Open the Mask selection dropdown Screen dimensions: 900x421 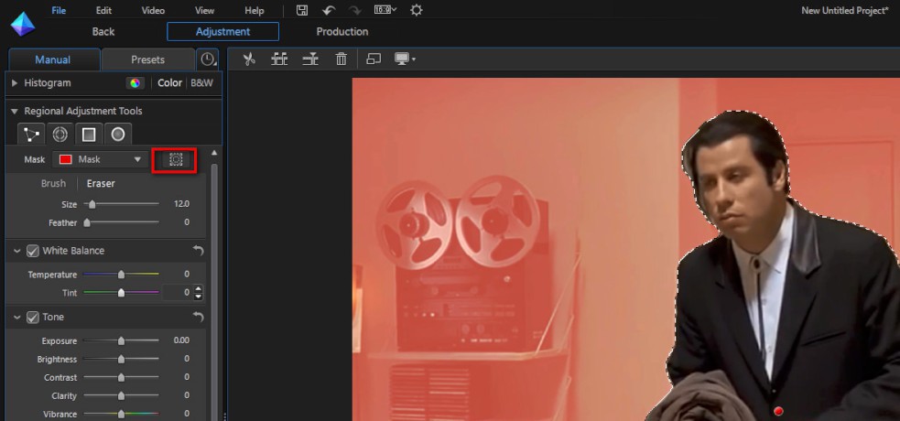pos(100,160)
